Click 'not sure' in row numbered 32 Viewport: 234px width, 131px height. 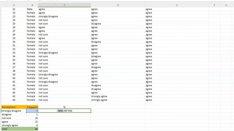[x=43, y=49]
